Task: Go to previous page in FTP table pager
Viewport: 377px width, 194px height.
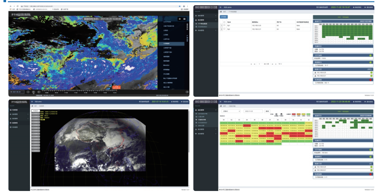Action: click(x=254, y=64)
